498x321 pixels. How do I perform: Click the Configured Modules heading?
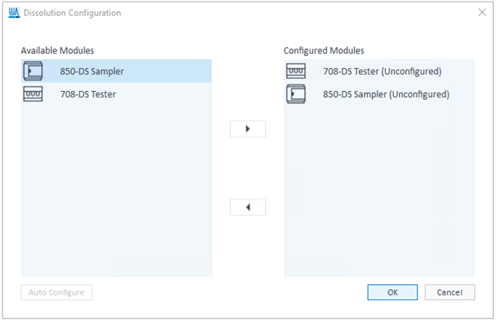tap(324, 50)
